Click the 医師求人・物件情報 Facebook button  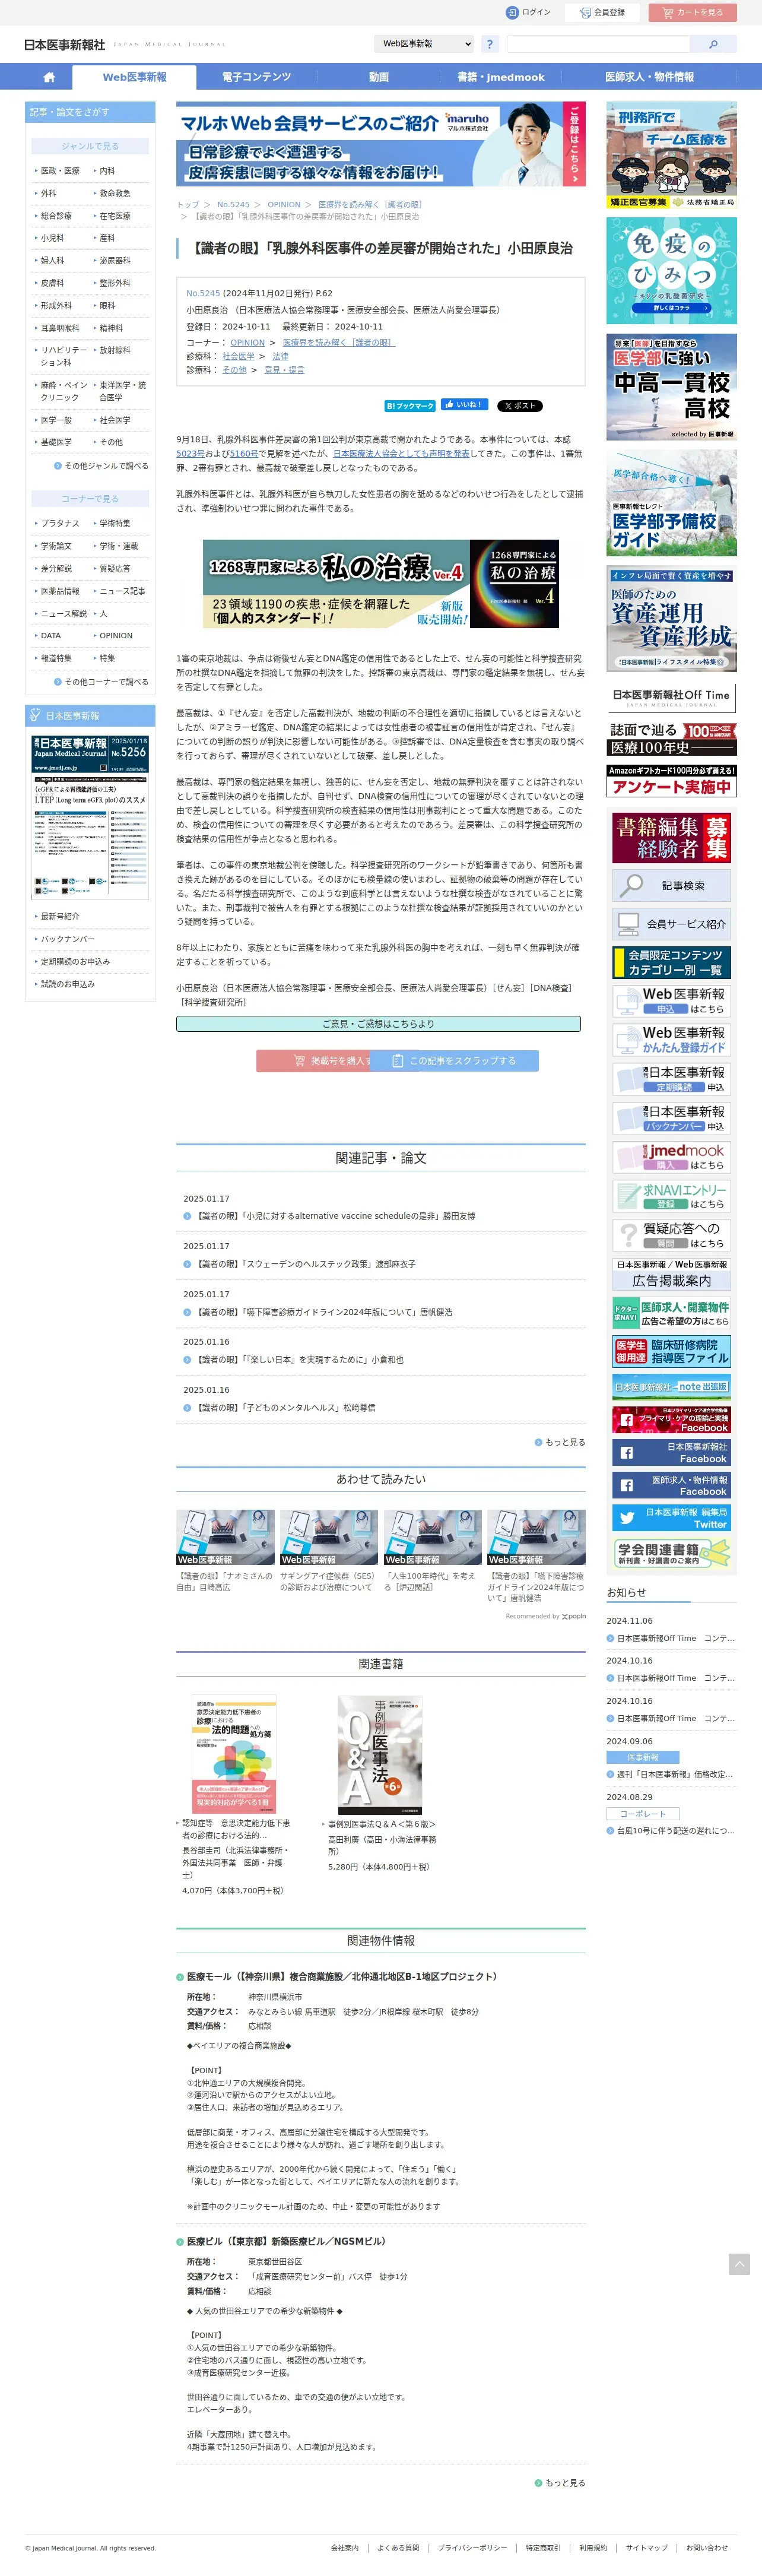coord(671,1485)
